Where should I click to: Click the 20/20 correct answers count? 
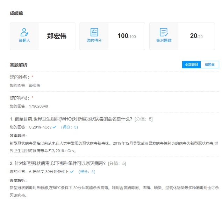[196, 36]
